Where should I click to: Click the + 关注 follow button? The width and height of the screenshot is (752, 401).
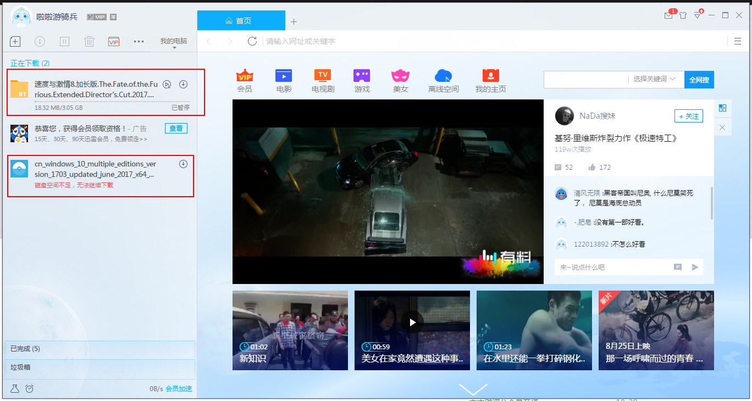pyautogui.click(x=689, y=116)
